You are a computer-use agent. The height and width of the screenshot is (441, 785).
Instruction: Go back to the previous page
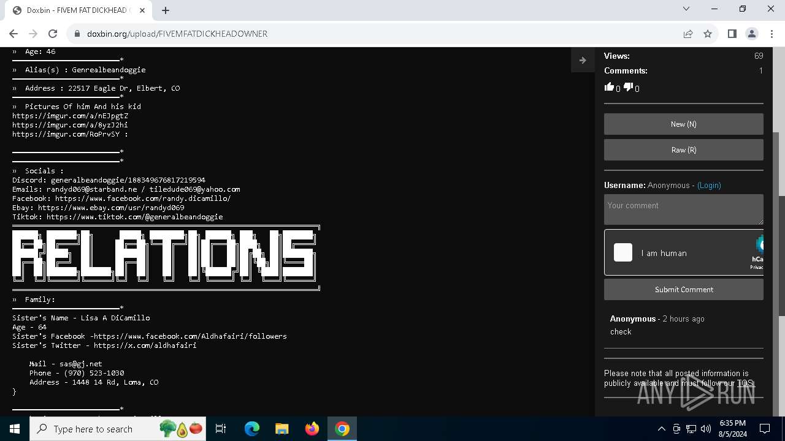13,34
